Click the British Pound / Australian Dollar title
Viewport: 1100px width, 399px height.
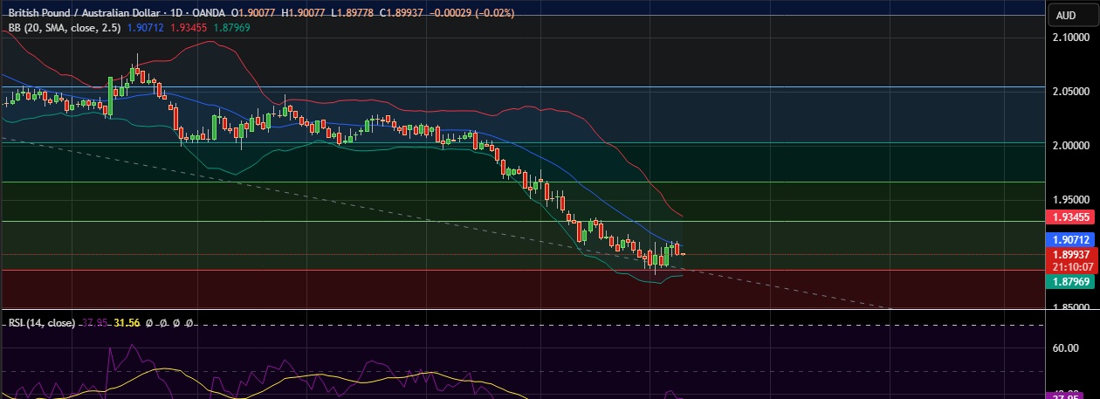[x=86, y=13]
